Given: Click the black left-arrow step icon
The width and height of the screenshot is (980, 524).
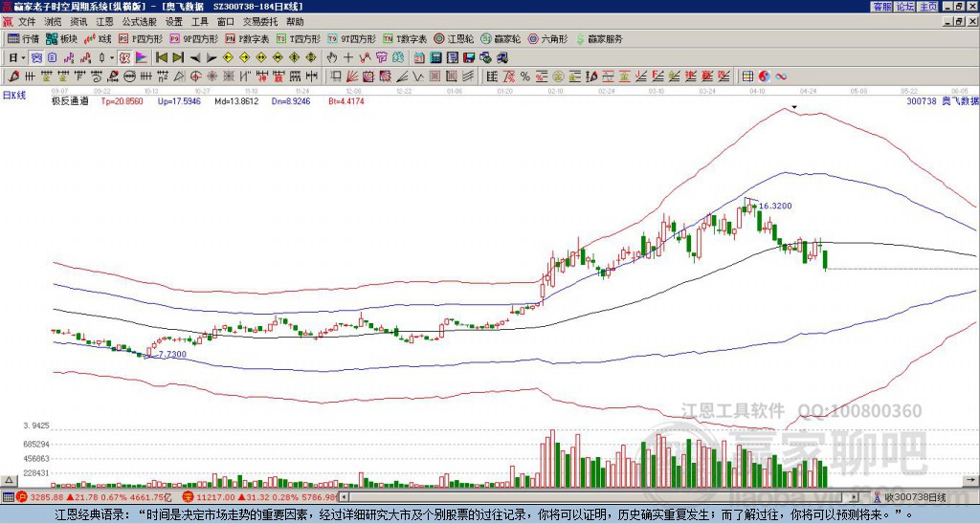Looking at the screenshot, I should 195,58.
